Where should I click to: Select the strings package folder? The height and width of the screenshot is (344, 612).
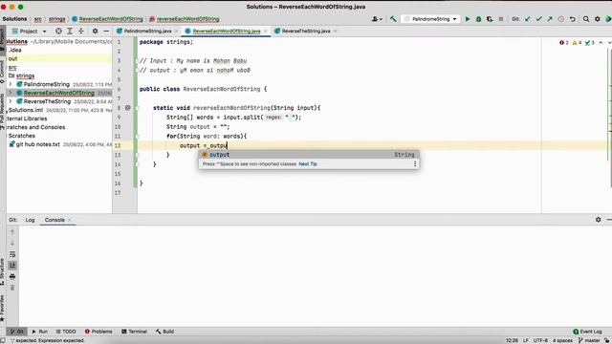pyautogui.click(x=25, y=75)
